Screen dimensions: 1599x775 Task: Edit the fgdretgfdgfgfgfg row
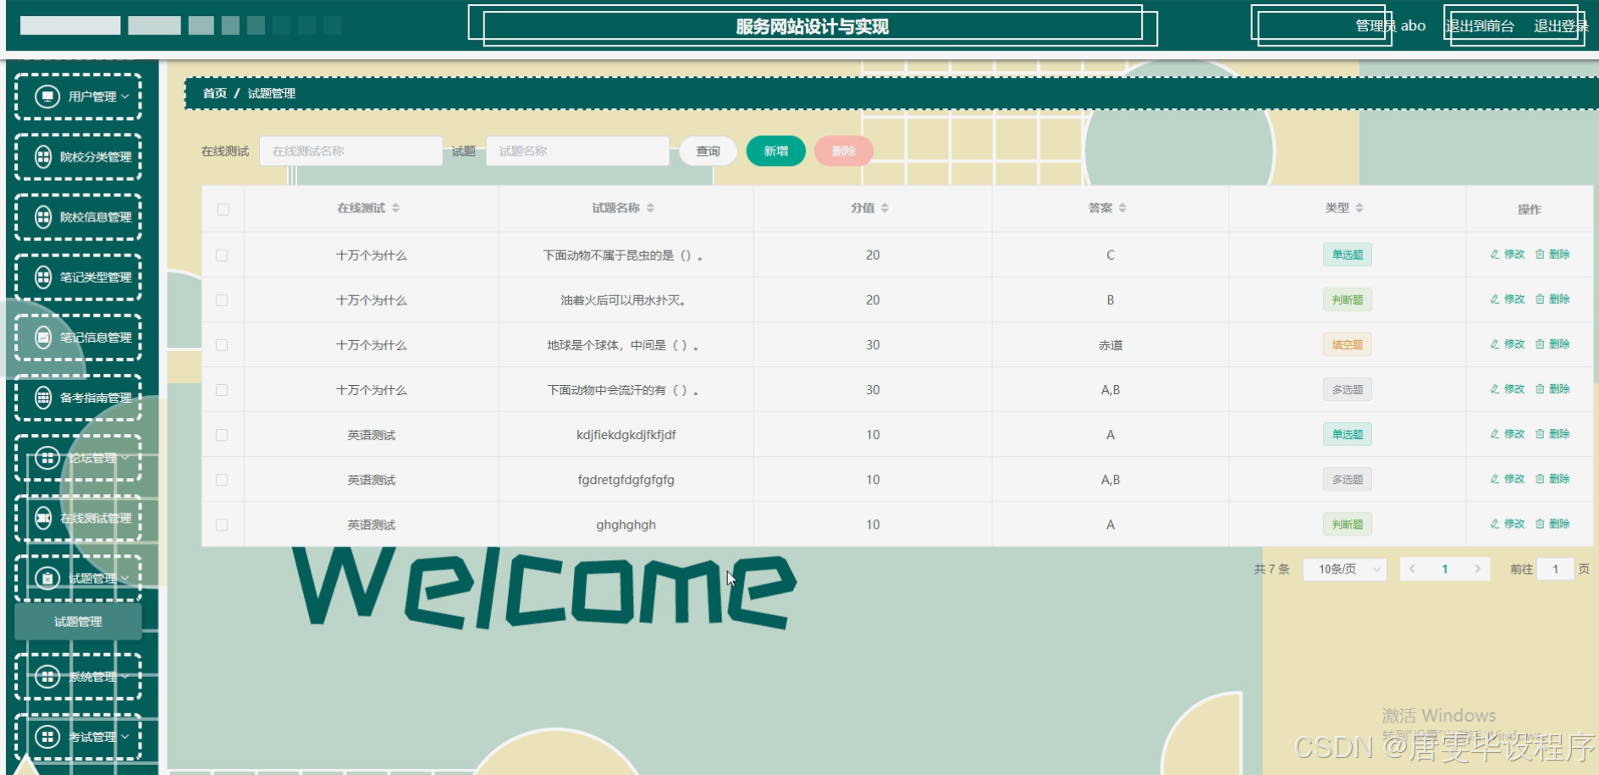[1508, 479]
